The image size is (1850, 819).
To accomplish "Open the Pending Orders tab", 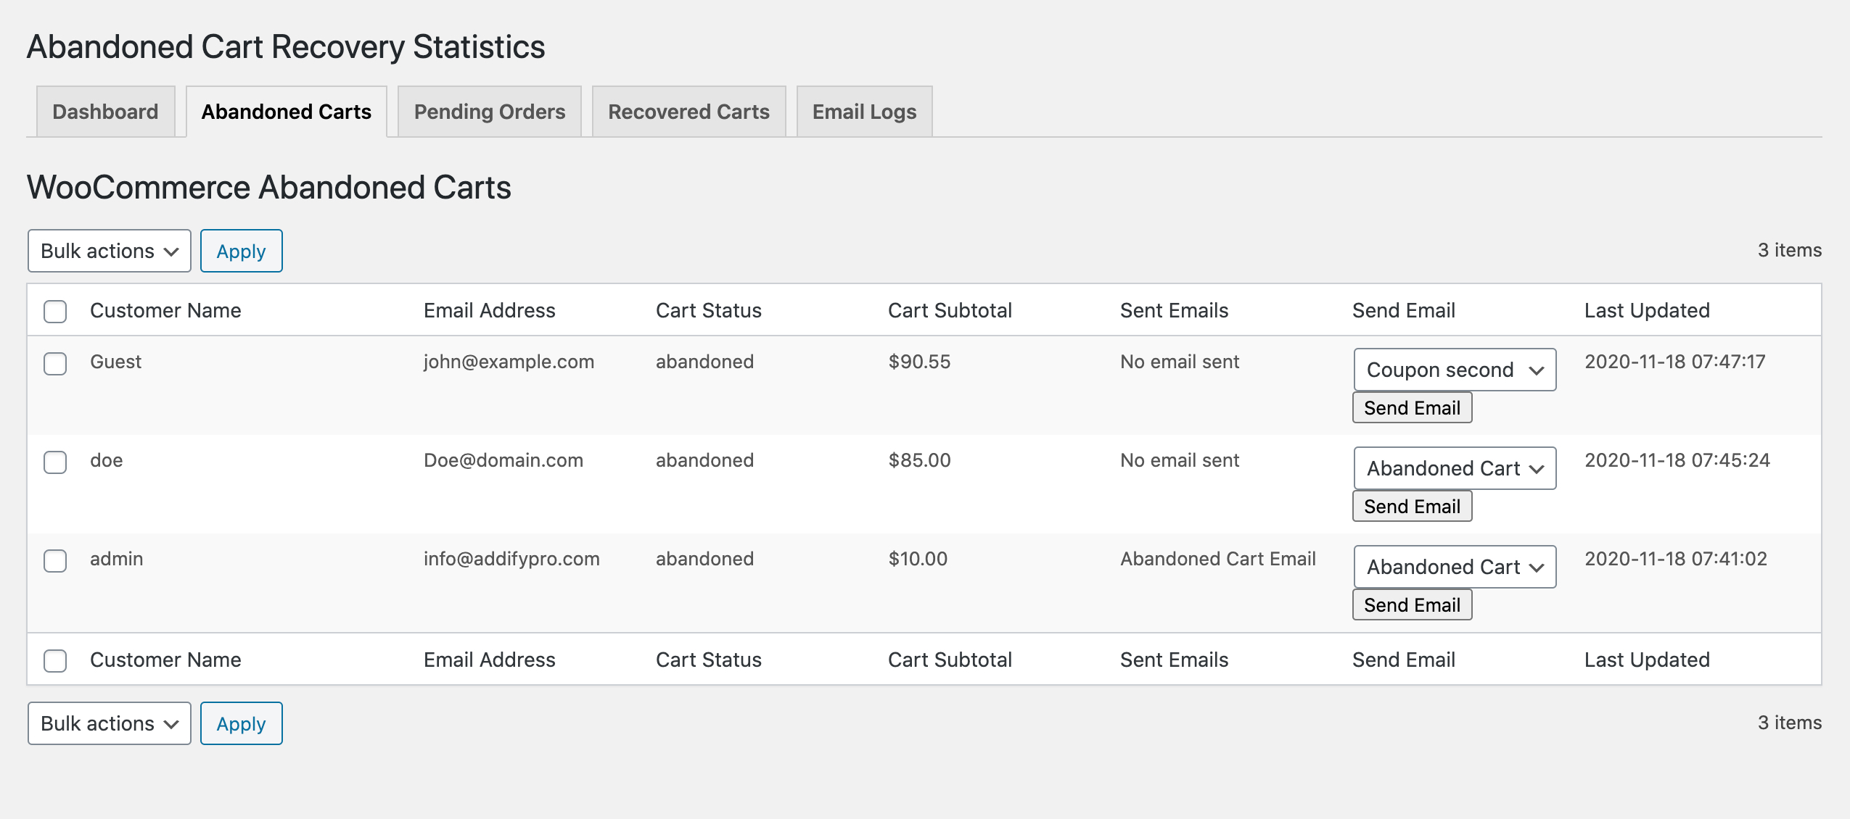I will tap(489, 112).
